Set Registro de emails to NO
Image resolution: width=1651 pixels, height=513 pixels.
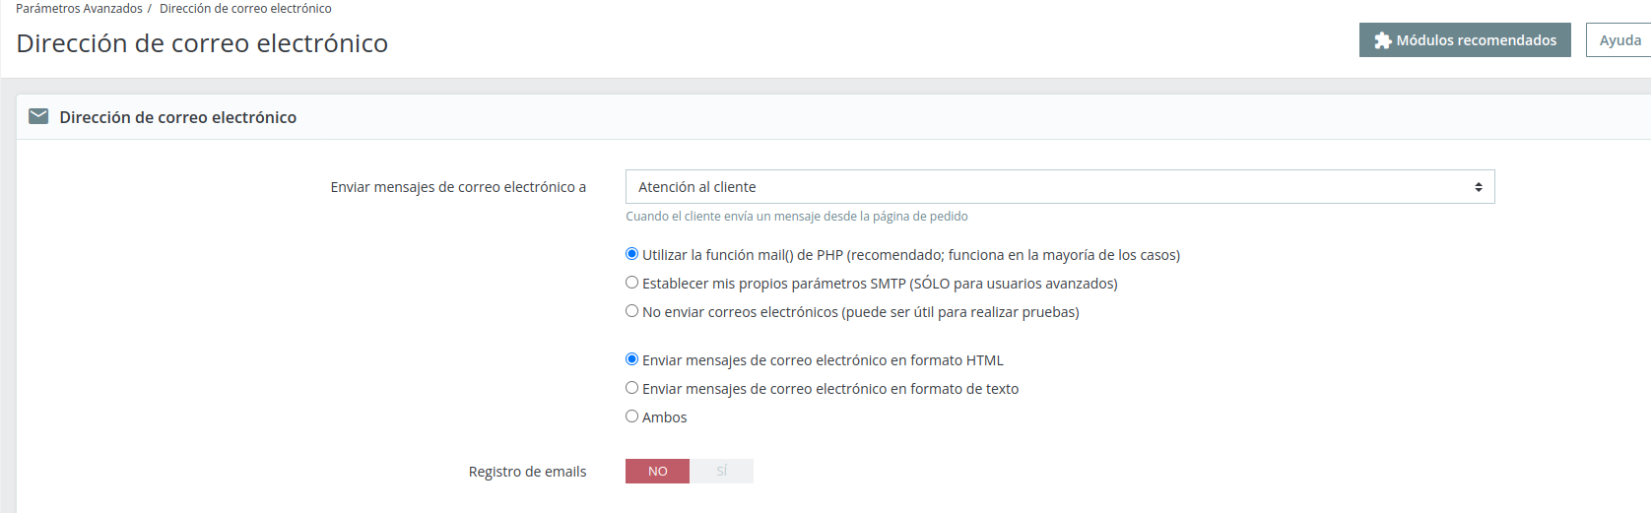click(x=657, y=471)
